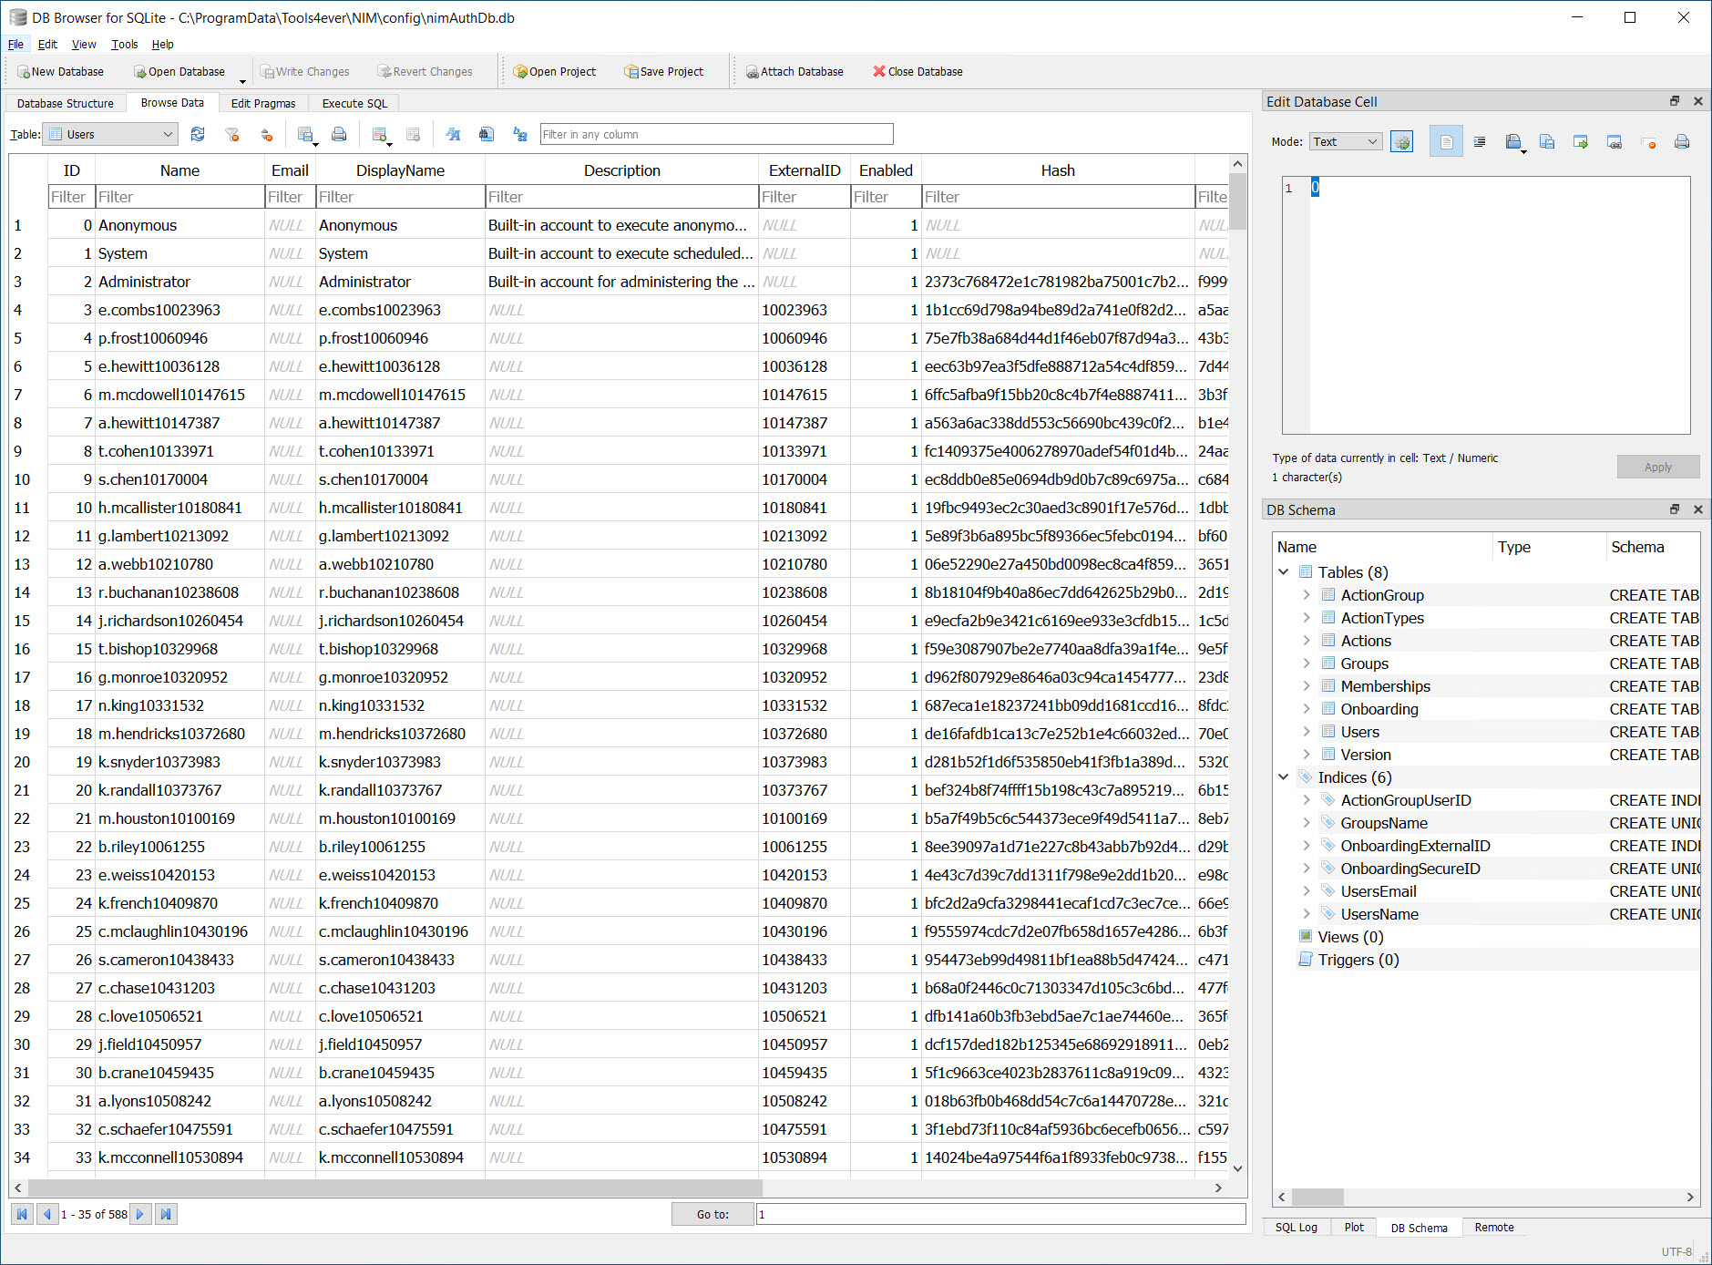Viewport: 1712px width, 1265px height.
Task: Click the Name column filter field
Action: point(179,197)
